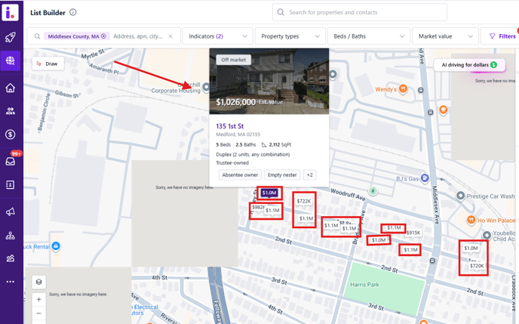Viewport: 519px width, 324px height.
Task: Open the inbox icon with 99+ badge
Action: [11, 160]
